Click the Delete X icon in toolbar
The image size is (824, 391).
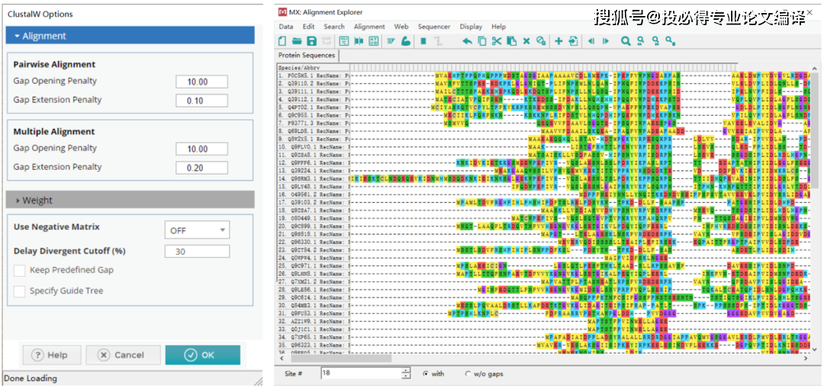526,41
